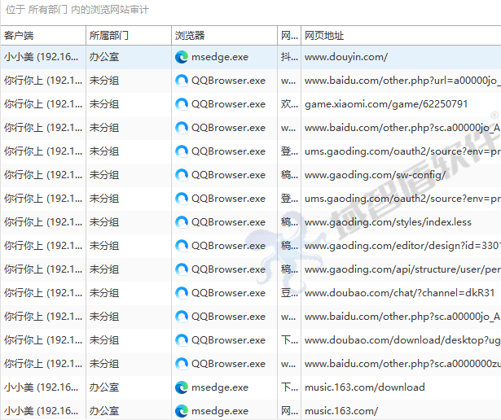Viewport: 501px width, 420px height.
Task: Click the QQBrowser icon in the gaoding.com/sw-config row
Action: (x=182, y=175)
